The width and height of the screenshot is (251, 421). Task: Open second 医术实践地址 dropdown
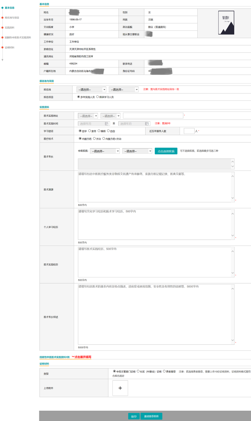[x=110, y=116]
